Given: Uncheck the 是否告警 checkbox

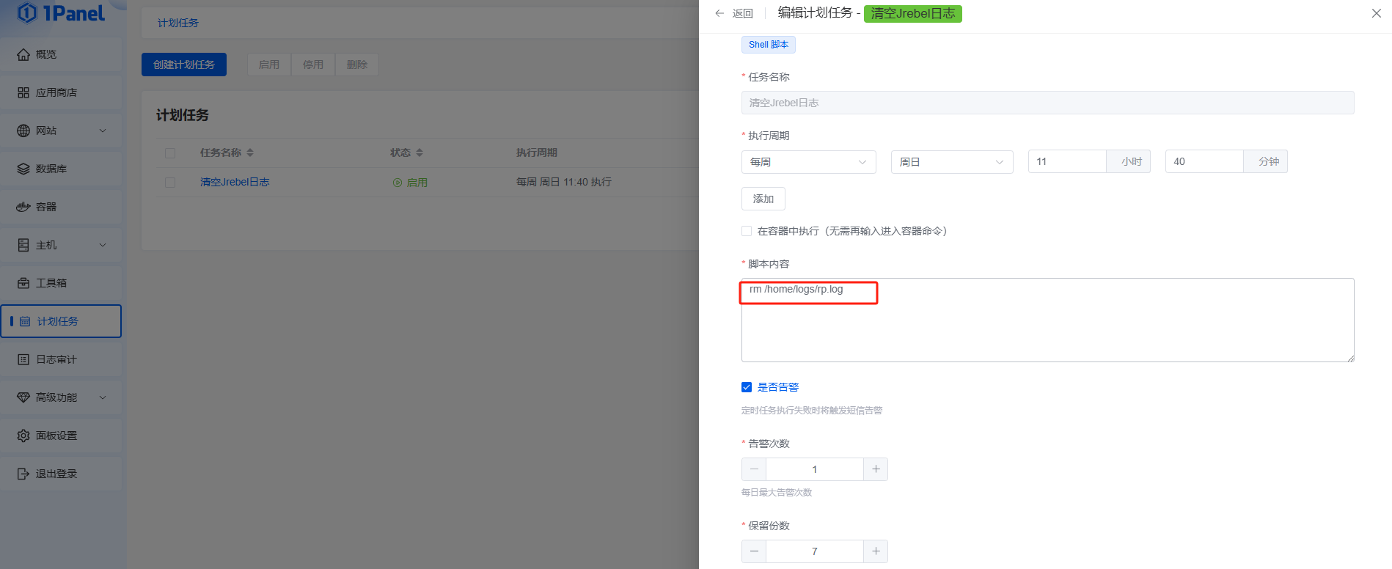Looking at the screenshot, I should [x=747, y=387].
